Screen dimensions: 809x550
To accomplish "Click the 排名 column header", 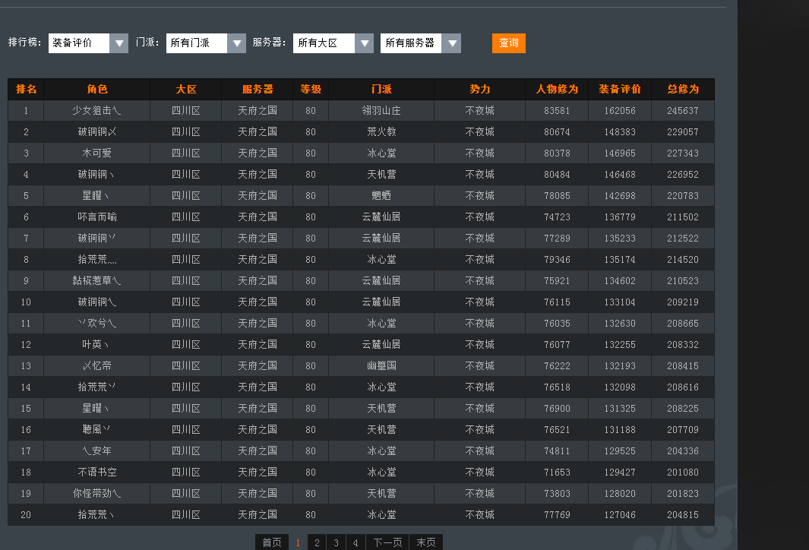I will tap(27, 89).
